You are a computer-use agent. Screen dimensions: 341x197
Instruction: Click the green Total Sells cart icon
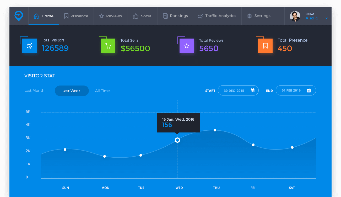tap(108, 46)
